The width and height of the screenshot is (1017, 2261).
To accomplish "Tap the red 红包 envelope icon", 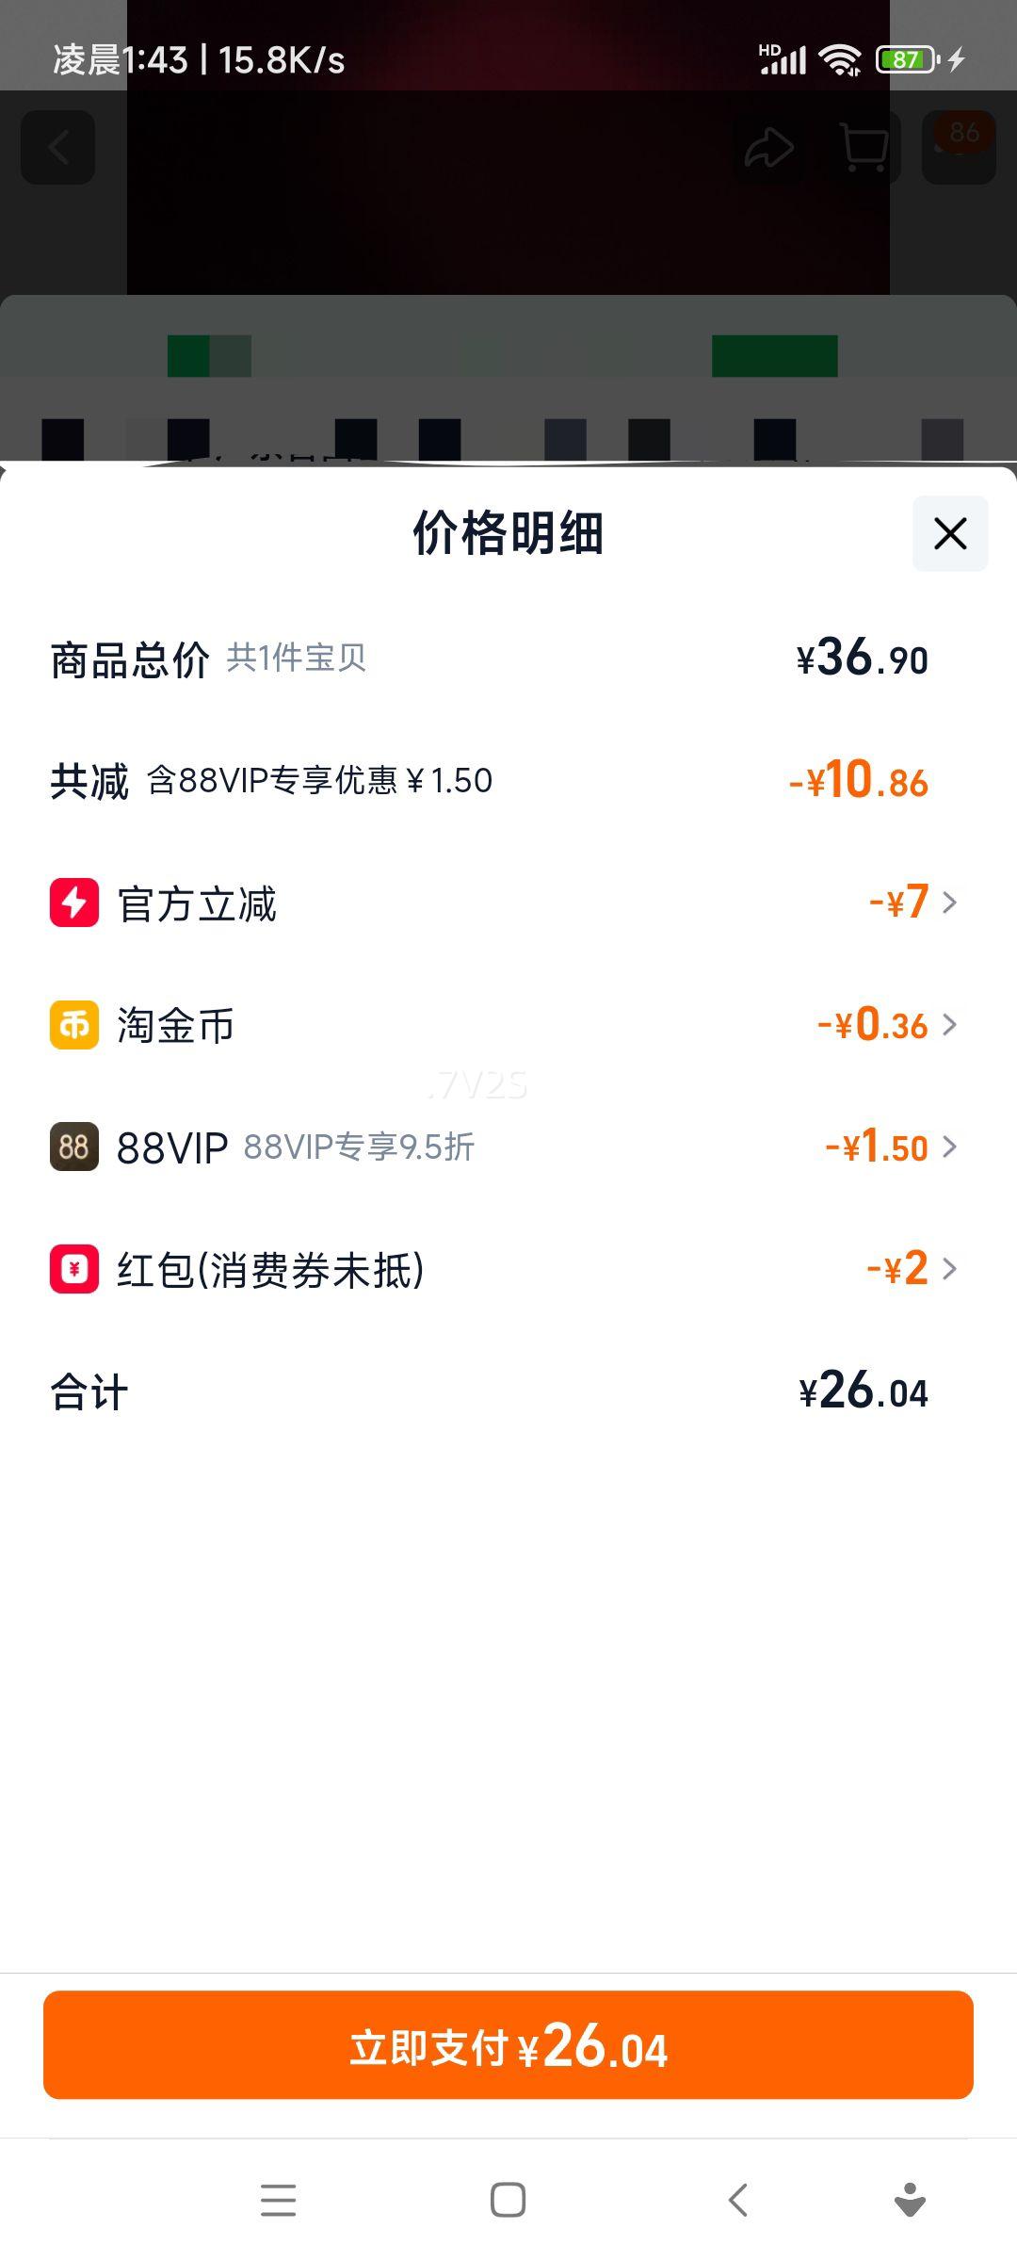I will [x=74, y=1269].
